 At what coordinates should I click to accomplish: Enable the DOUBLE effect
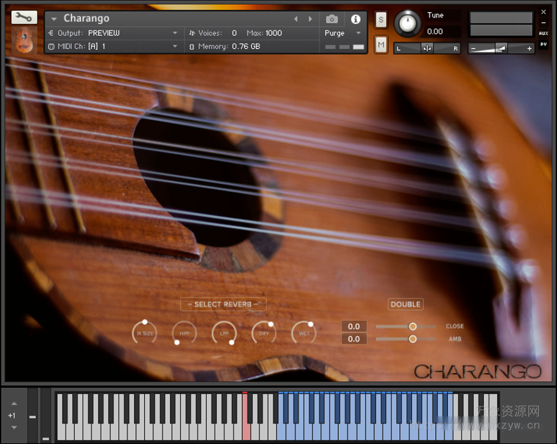point(405,304)
